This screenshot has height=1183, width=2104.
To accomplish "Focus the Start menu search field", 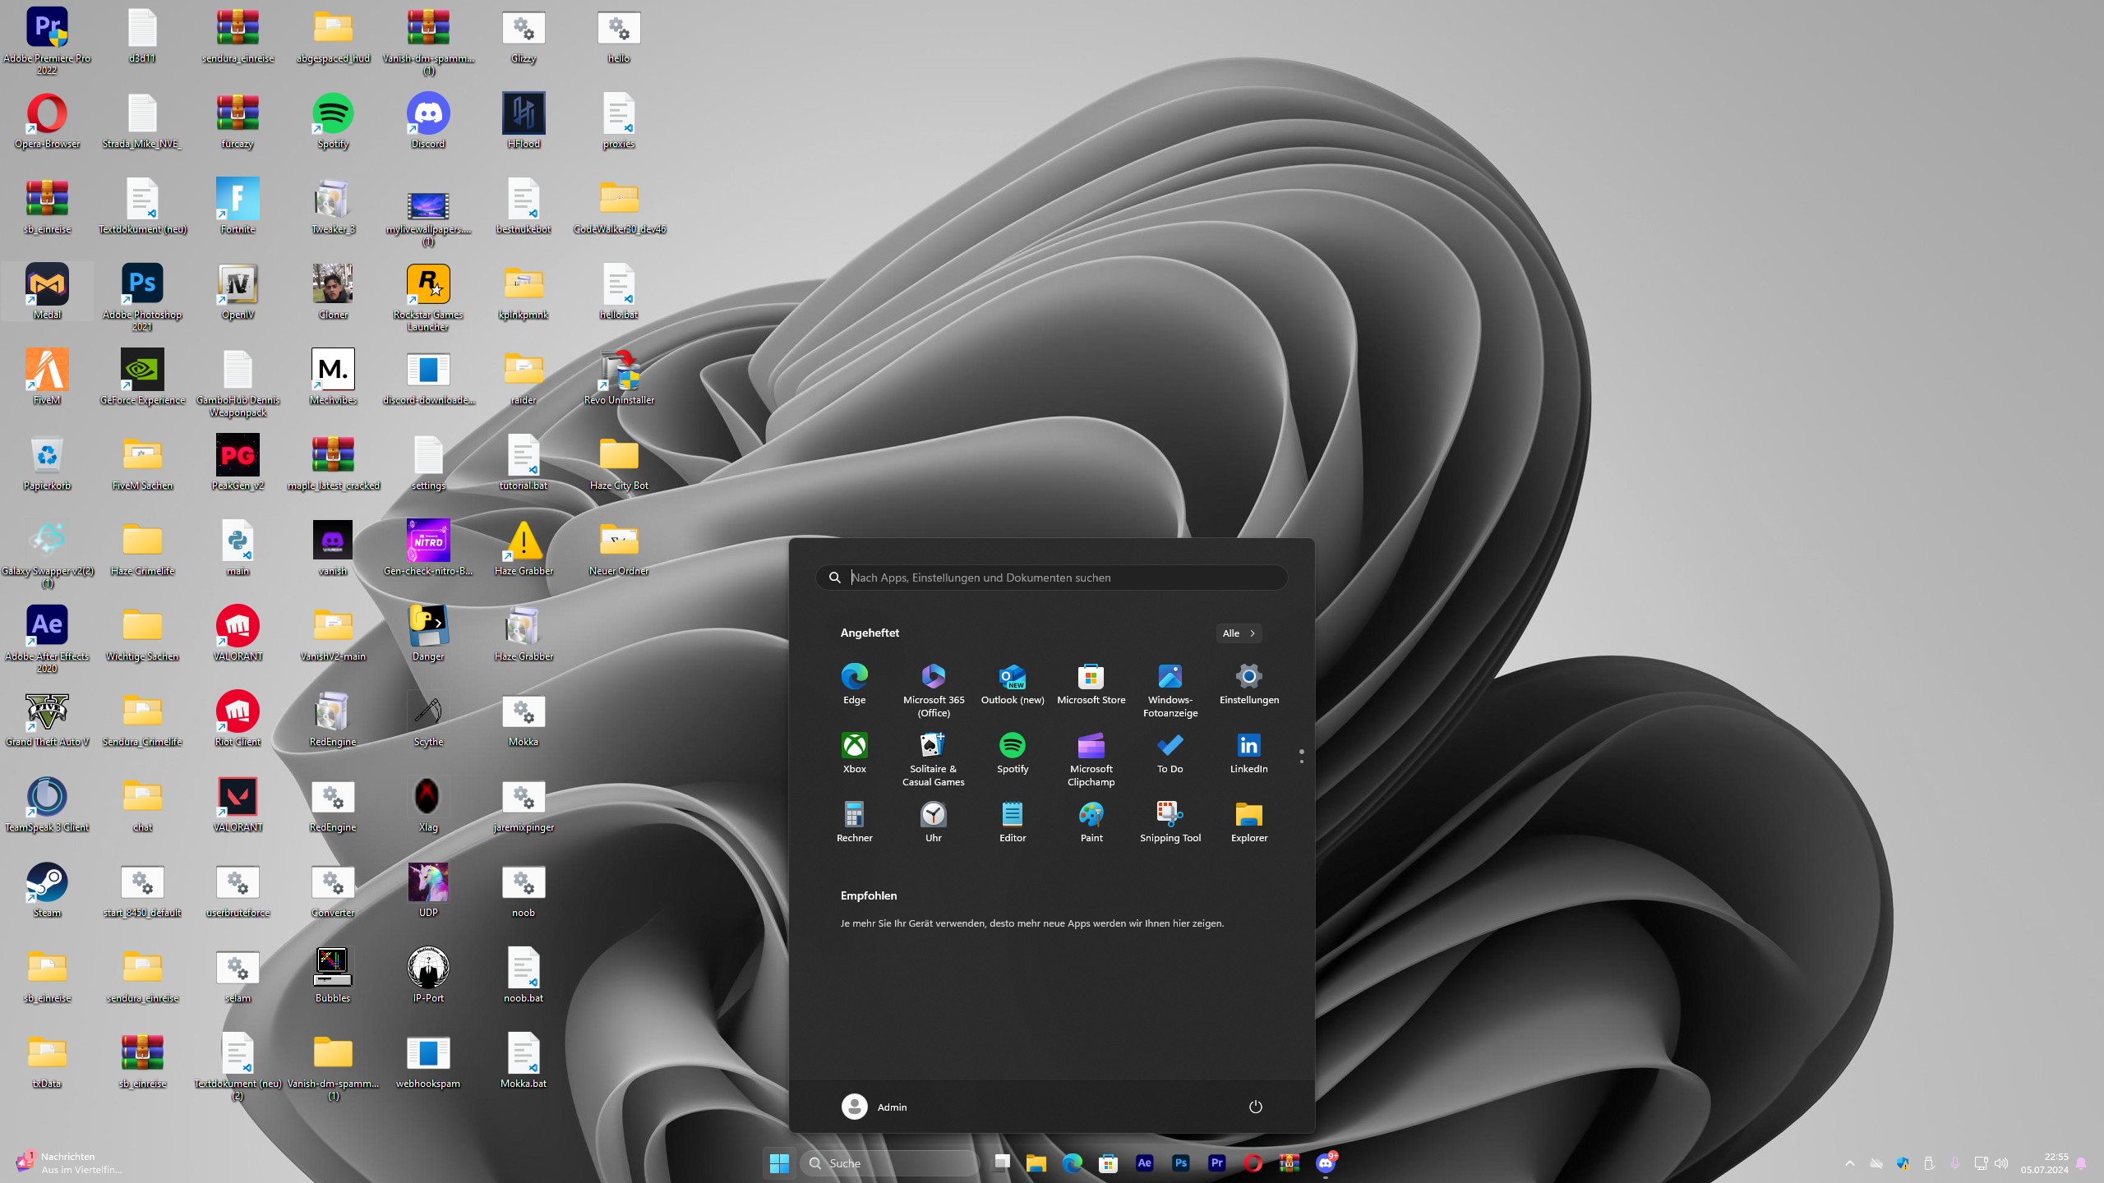I will click(1052, 578).
